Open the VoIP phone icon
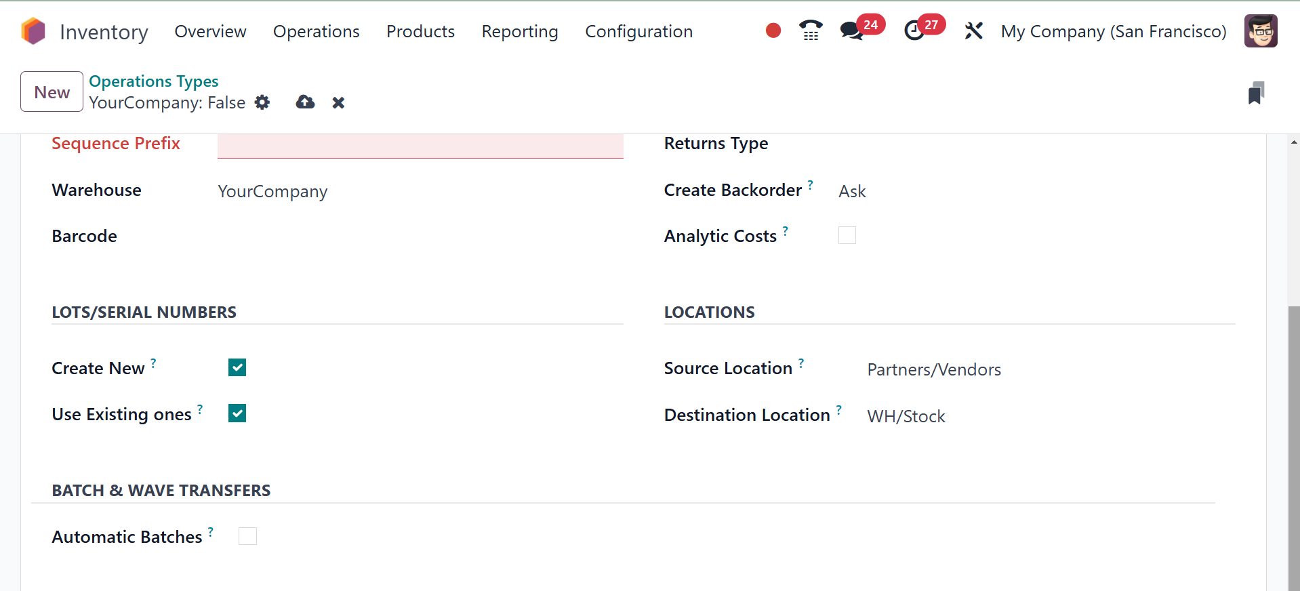The width and height of the screenshot is (1300, 591). click(x=811, y=30)
